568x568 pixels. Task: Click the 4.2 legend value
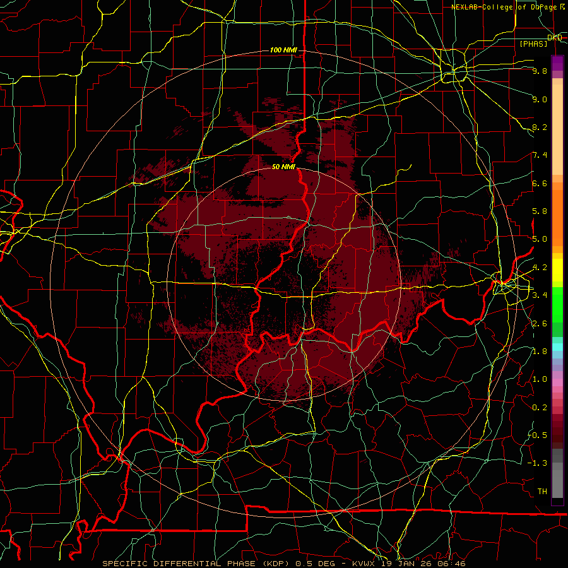[x=540, y=268]
